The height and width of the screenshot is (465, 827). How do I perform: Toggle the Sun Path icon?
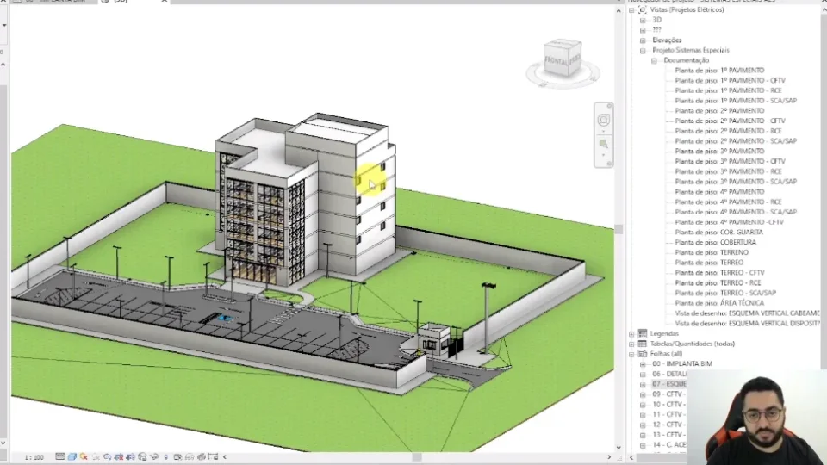tap(84, 456)
